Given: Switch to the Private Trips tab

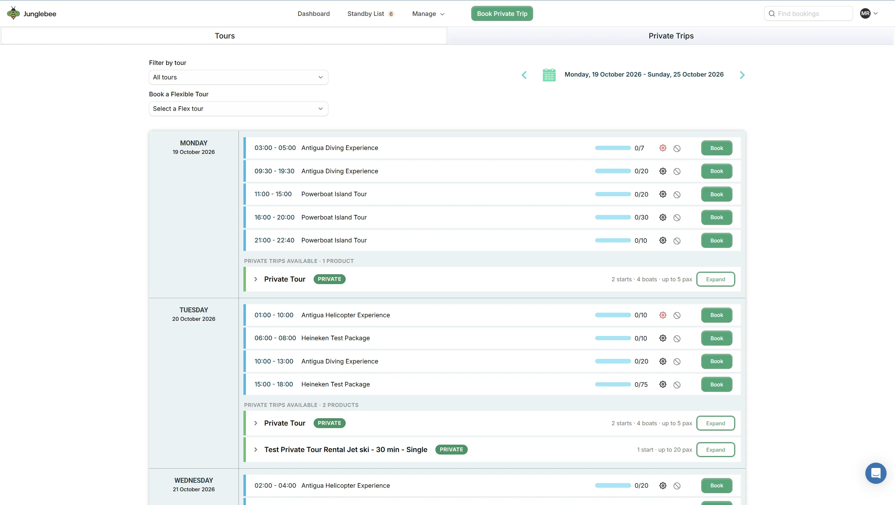Looking at the screenshot, I should (x=671, y=36).
